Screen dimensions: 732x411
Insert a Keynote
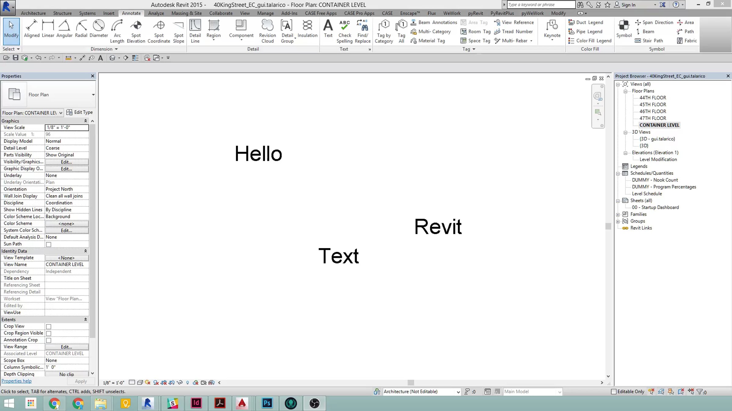pos(552,30)
